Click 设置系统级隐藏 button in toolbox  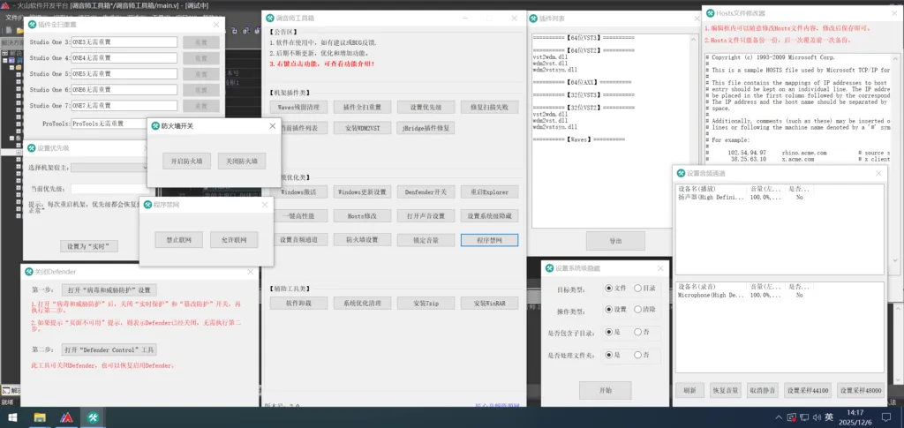point(489,216)
